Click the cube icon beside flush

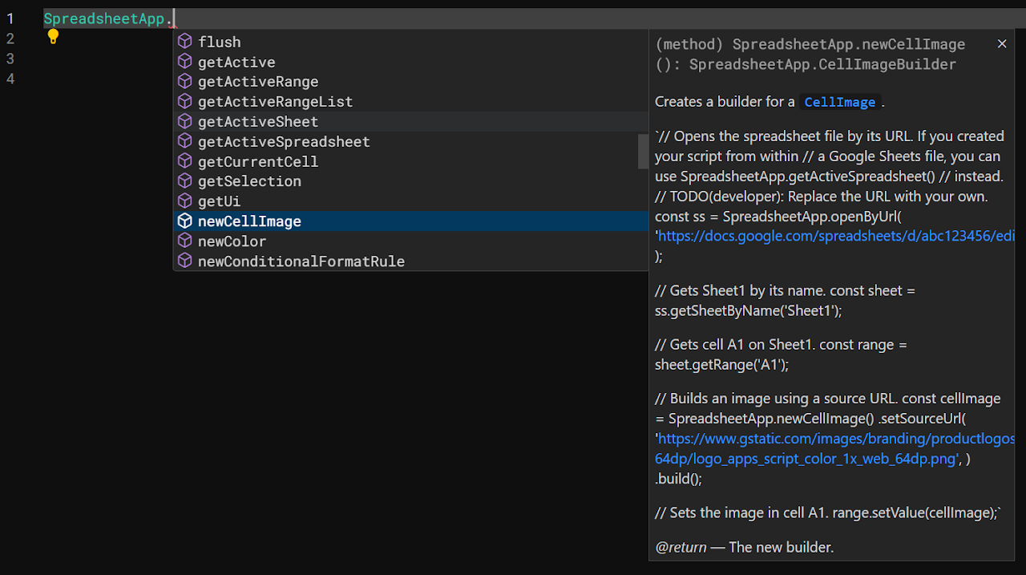[185, 42]
